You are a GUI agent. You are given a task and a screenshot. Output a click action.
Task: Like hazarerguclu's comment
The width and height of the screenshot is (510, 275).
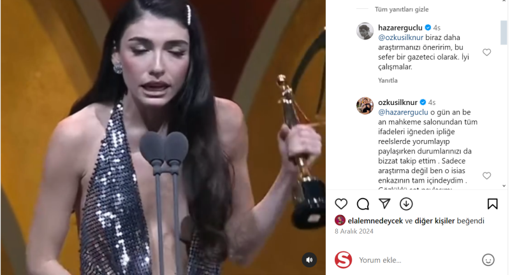point(486,52)
